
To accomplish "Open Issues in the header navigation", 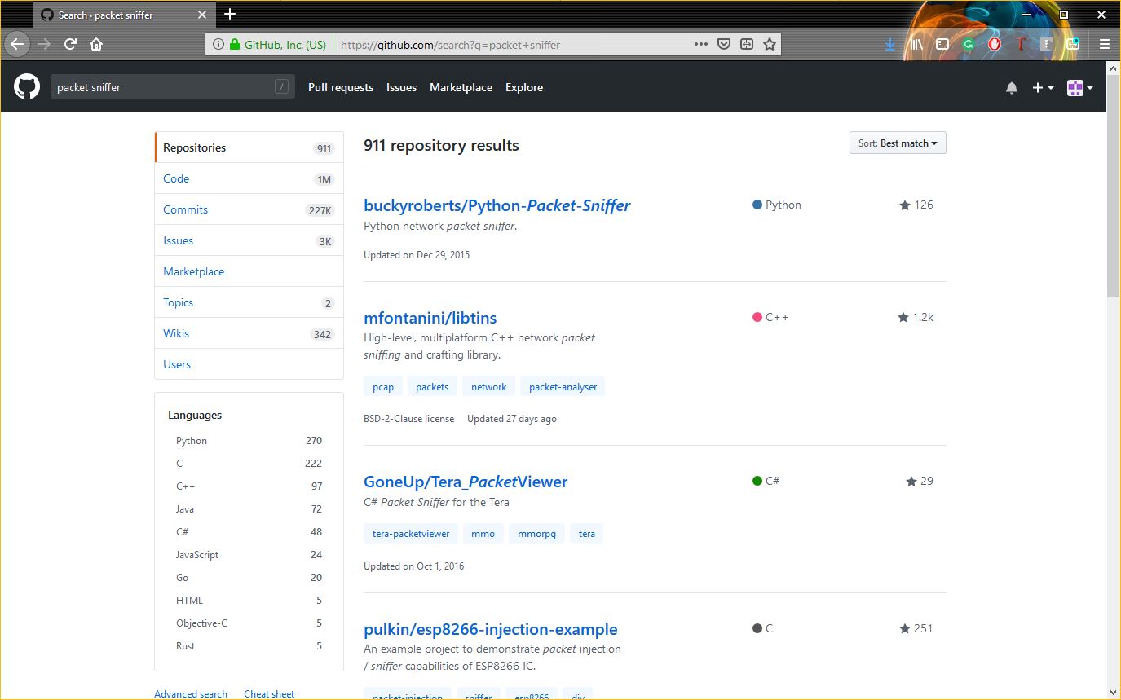I will 401,87.
